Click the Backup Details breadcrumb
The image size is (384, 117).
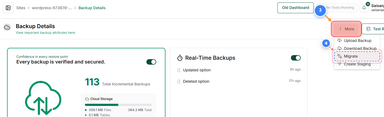pyautogui.click(x=92, y=8)
